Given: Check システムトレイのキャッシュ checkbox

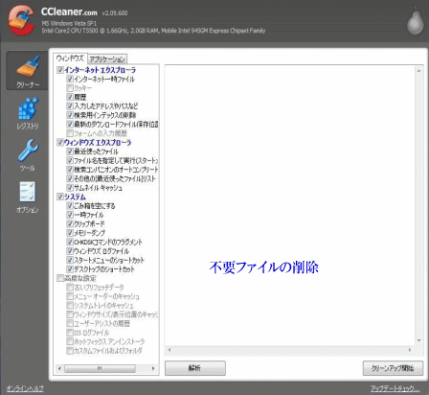Looking at the screenshot, I should tap(70, 305).
